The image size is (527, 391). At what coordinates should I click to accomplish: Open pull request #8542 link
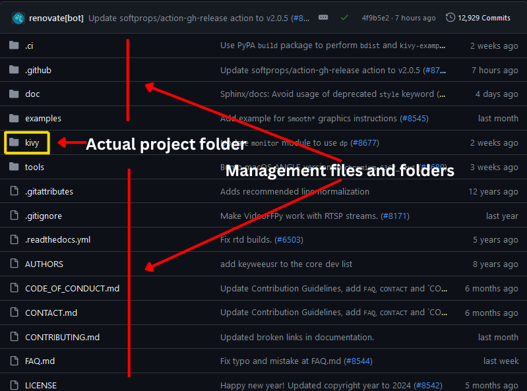(x=428, y=385)
